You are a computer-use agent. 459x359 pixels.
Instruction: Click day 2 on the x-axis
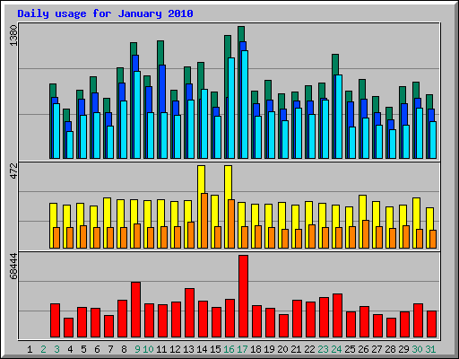click(x=43, y=349)
